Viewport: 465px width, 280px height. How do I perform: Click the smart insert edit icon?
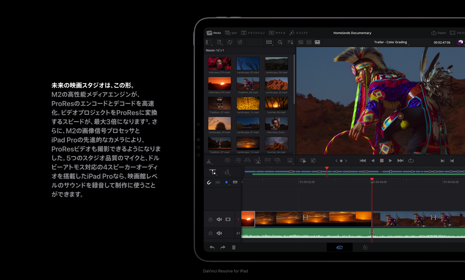[227, 161]
